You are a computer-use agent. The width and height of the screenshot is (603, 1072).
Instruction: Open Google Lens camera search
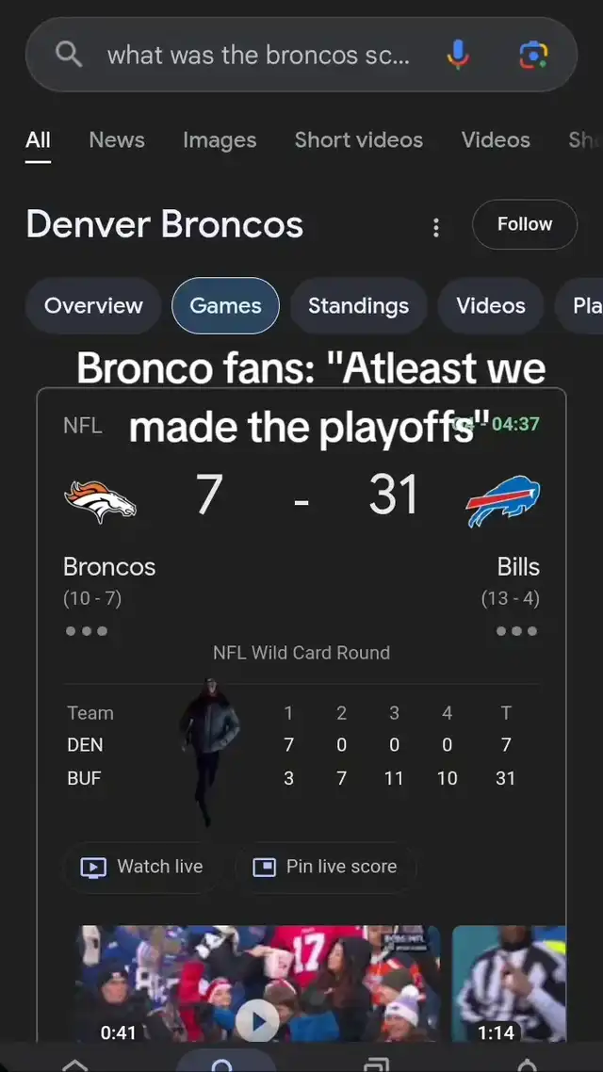(x=534, y=55)
